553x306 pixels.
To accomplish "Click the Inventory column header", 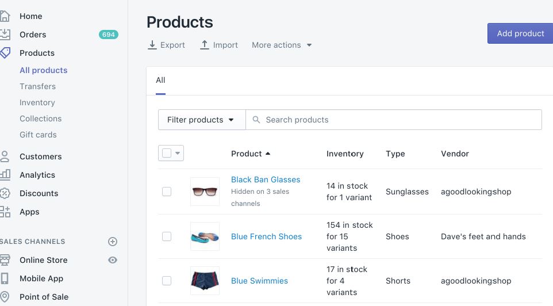I will (x=345, y=154).
